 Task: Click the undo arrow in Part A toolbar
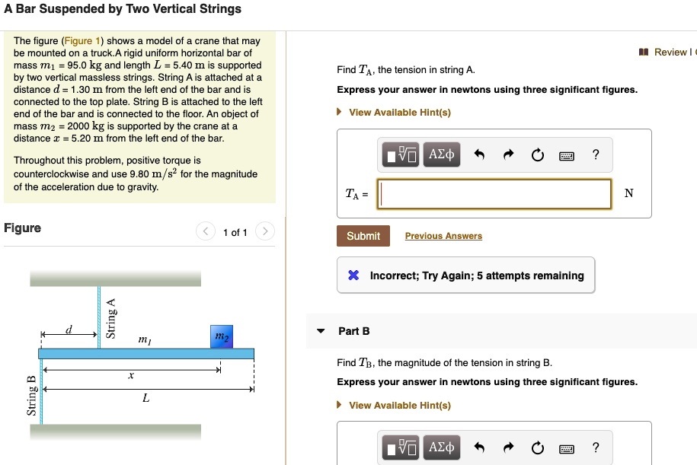(479, 154)
